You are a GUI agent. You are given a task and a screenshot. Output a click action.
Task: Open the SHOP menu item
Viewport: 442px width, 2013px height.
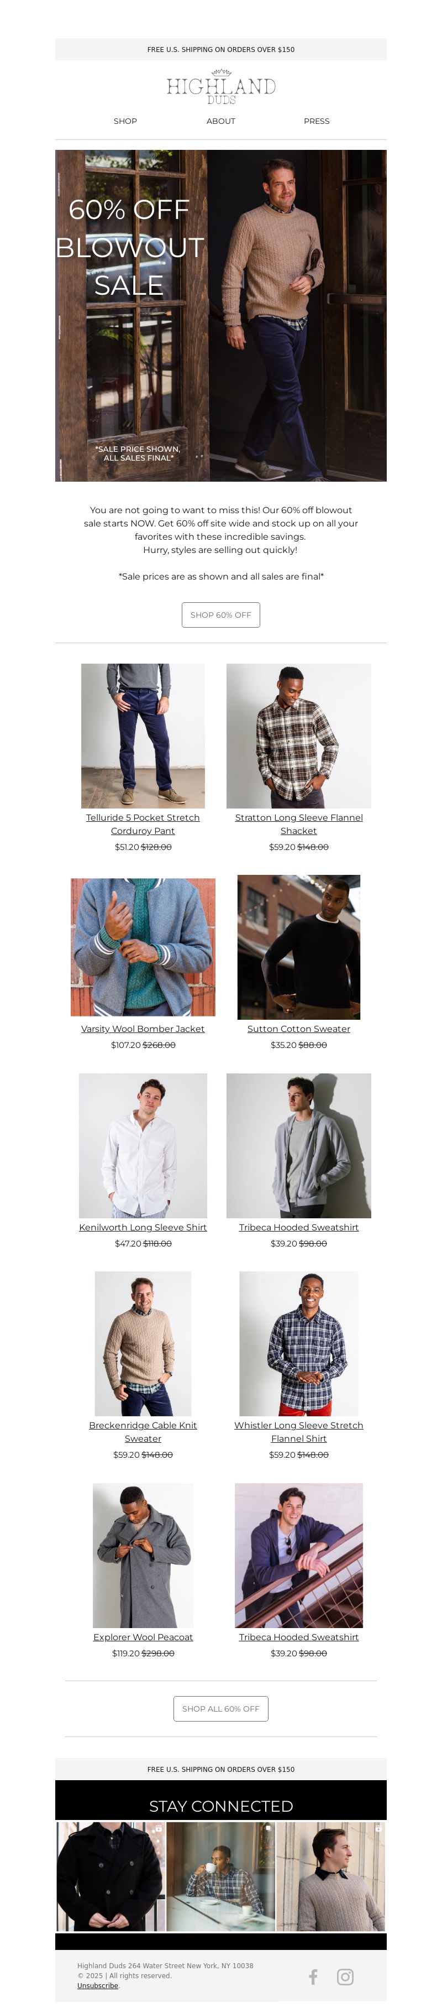pos(125,121)
